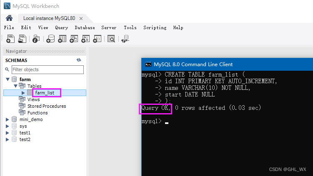The image size is (313, 176).
Task: Click the test2 schema database icon
Action: (14, 139)
